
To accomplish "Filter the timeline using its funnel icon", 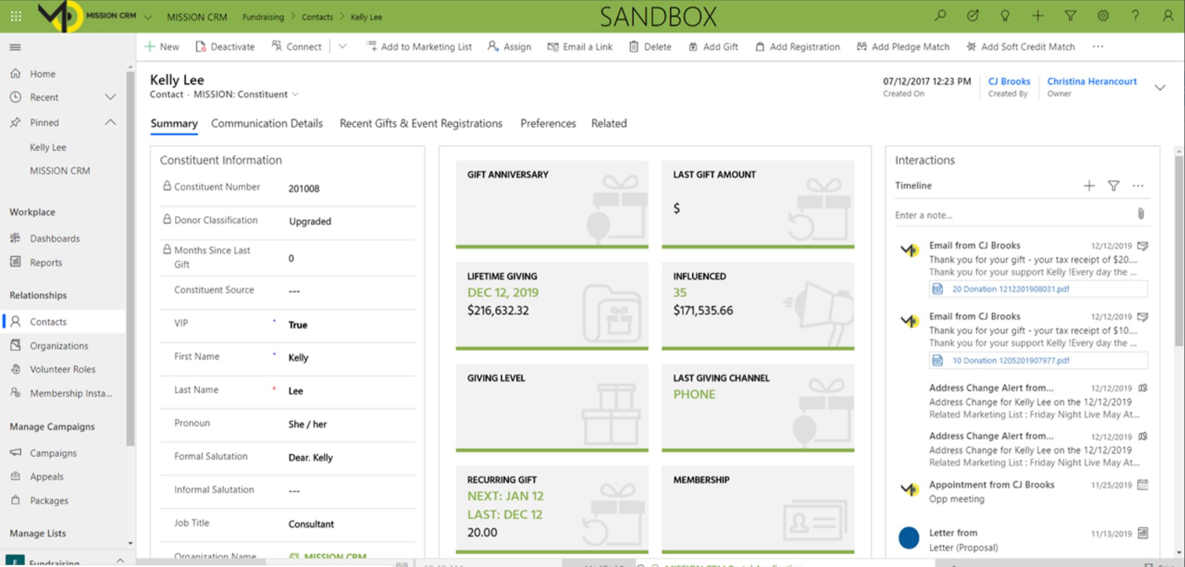I will click(1113, 186).
